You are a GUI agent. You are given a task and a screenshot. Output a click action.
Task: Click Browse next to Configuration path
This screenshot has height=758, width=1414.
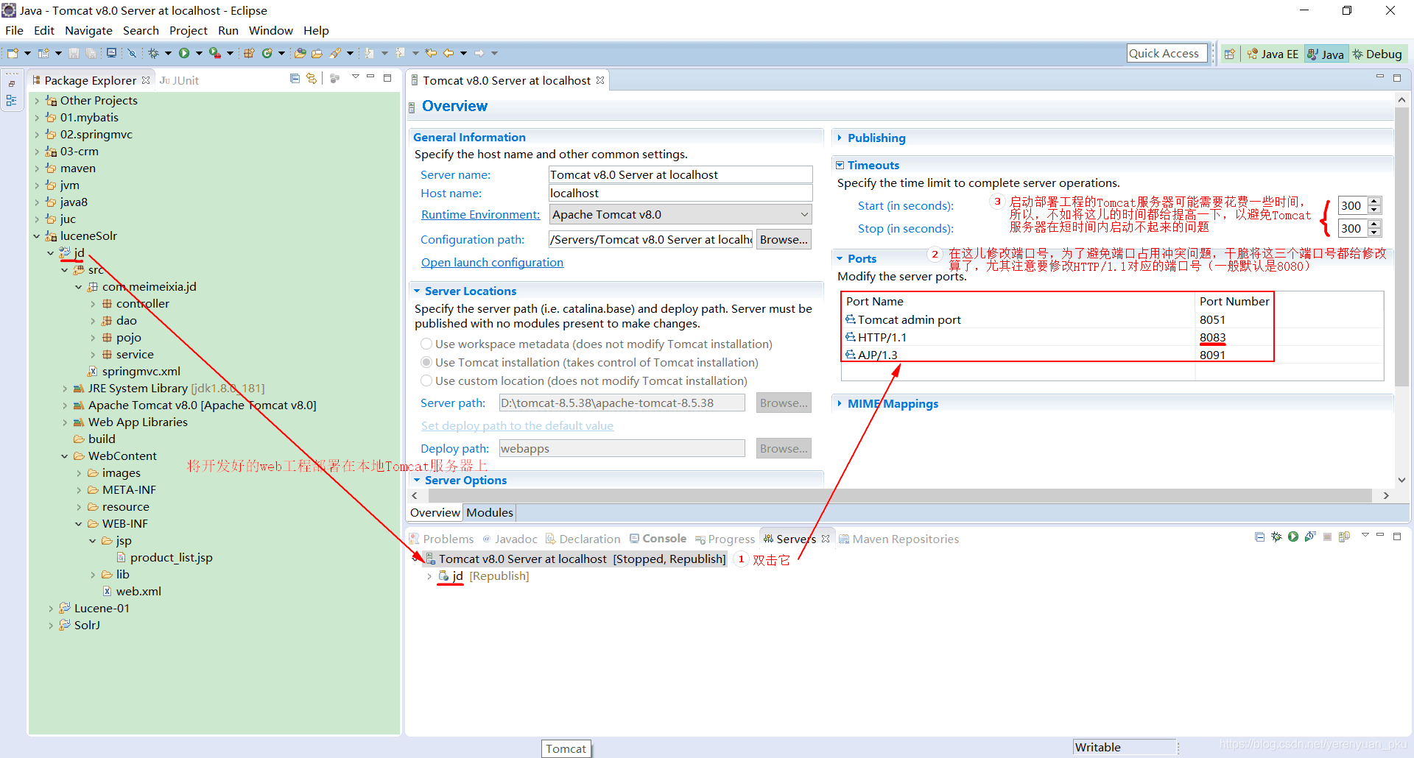tap(784, 239)
